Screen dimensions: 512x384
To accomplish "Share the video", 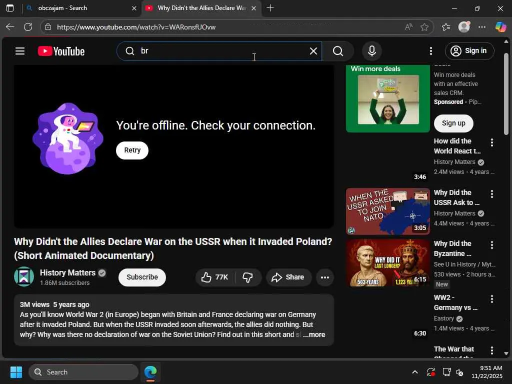I will pos(288,277).
